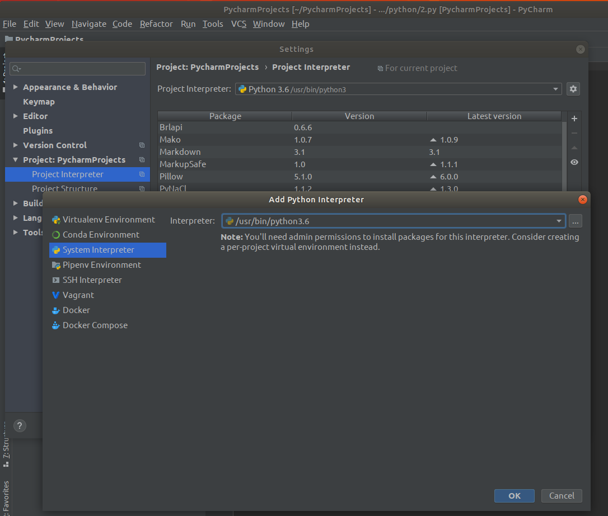Click the gear icon beside Project Interpreter

[573, 89]
